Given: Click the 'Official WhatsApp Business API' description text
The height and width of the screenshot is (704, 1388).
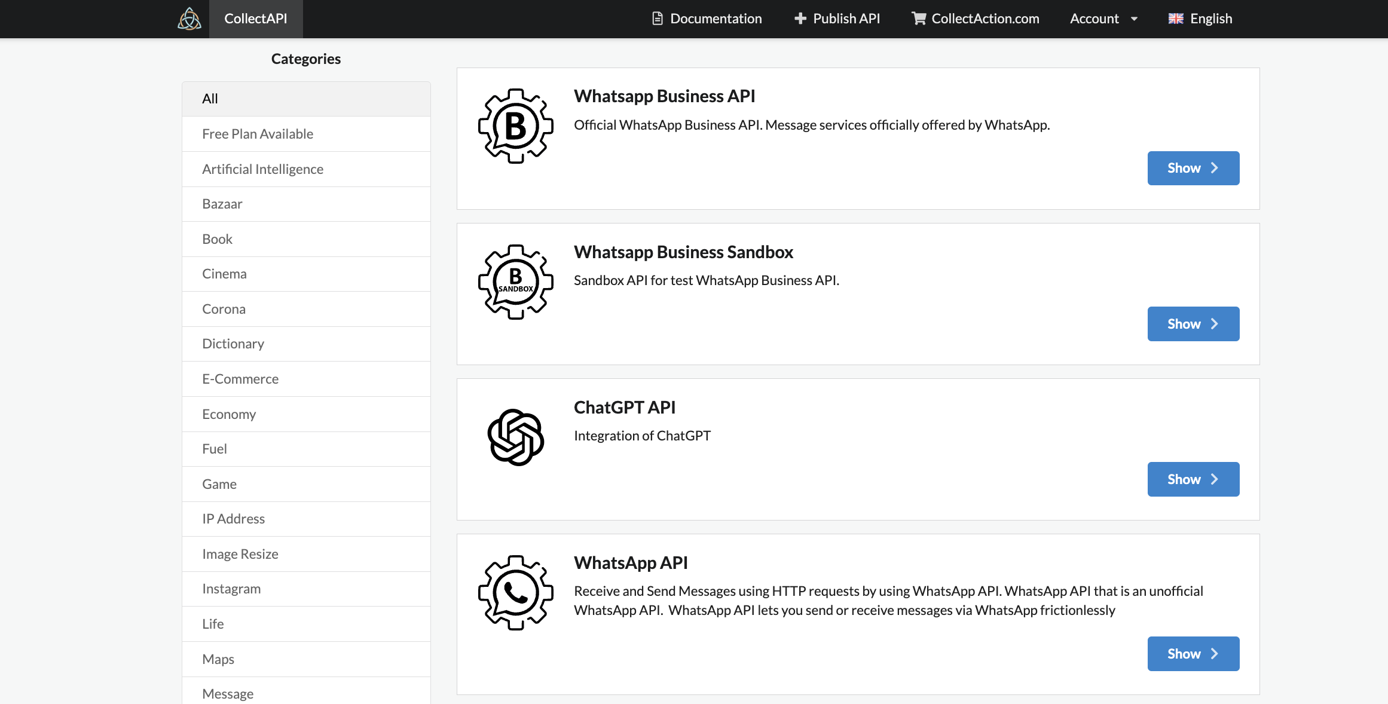Looking at the screenshot, I should [x=812, y=126].
